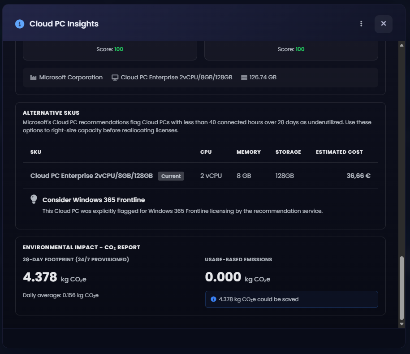The image size is (410, 354).
Task: Click the ALTERNATIVE SKUS section heading
Action: 51,112
